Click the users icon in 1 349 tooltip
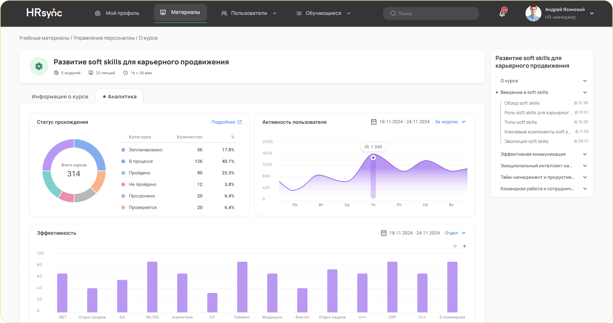The height and width of the screenshot is (323, 613). pos(367,147)
